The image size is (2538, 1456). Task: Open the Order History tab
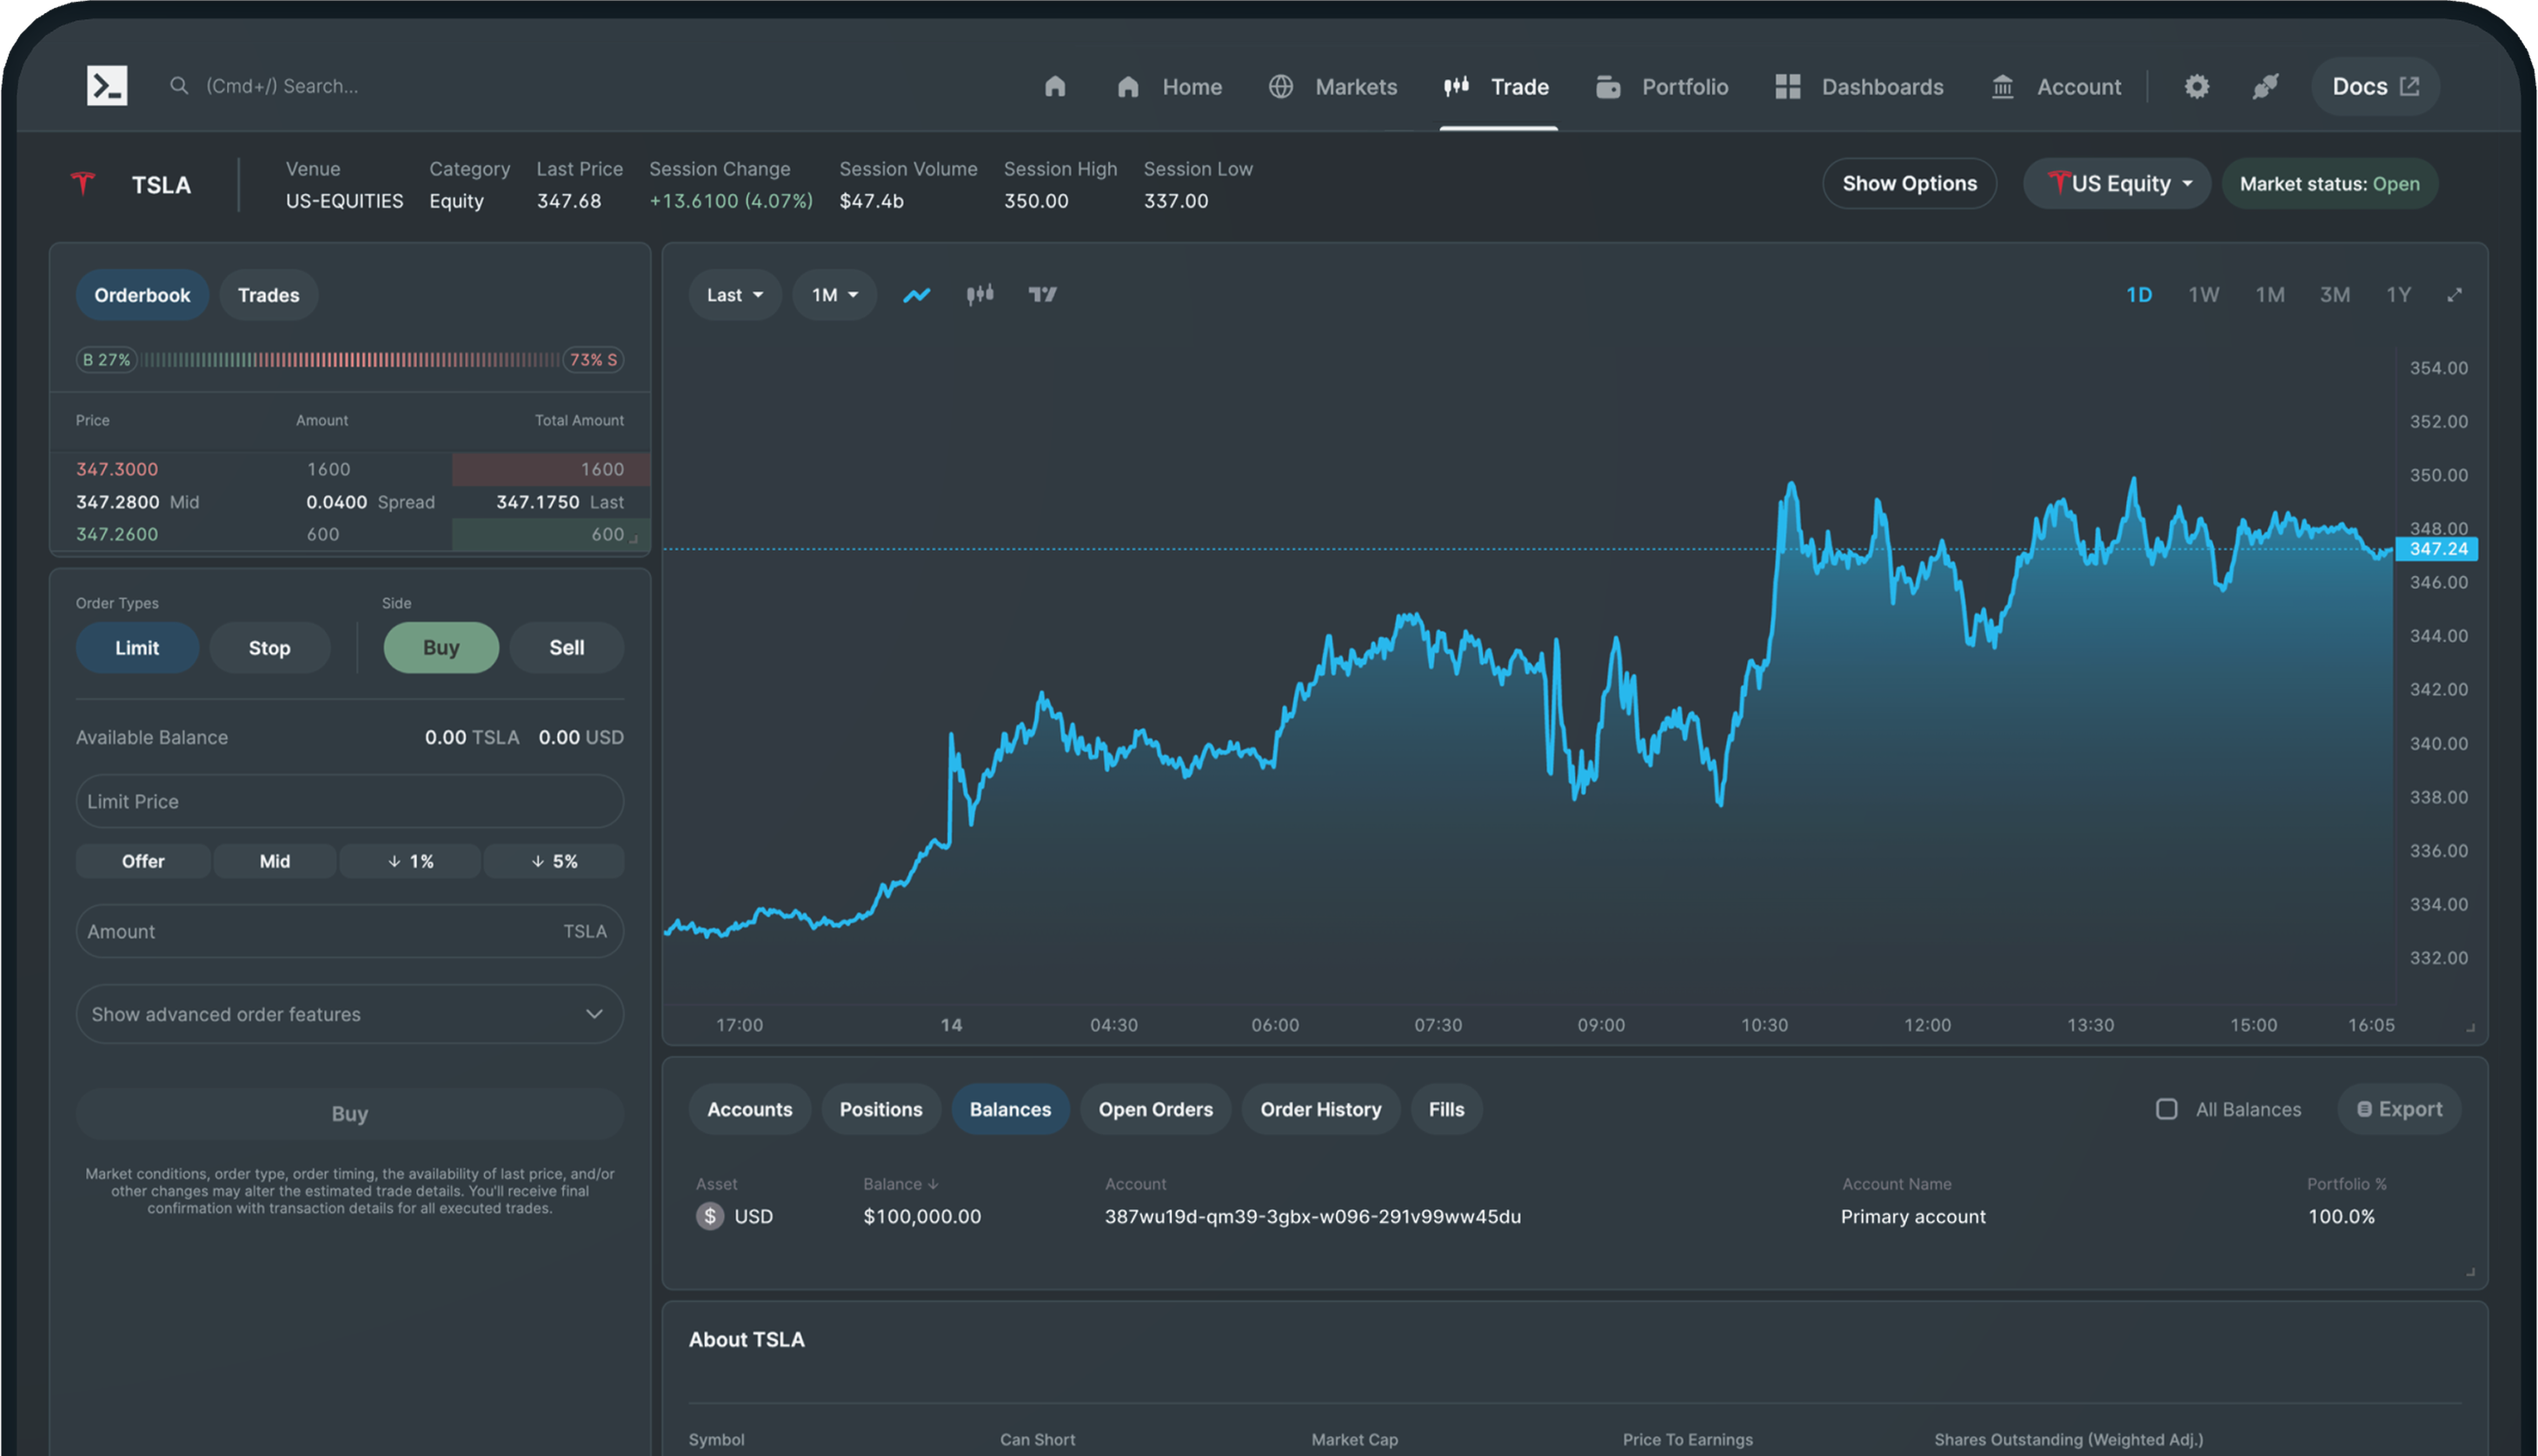[x=1320, y=1109]
